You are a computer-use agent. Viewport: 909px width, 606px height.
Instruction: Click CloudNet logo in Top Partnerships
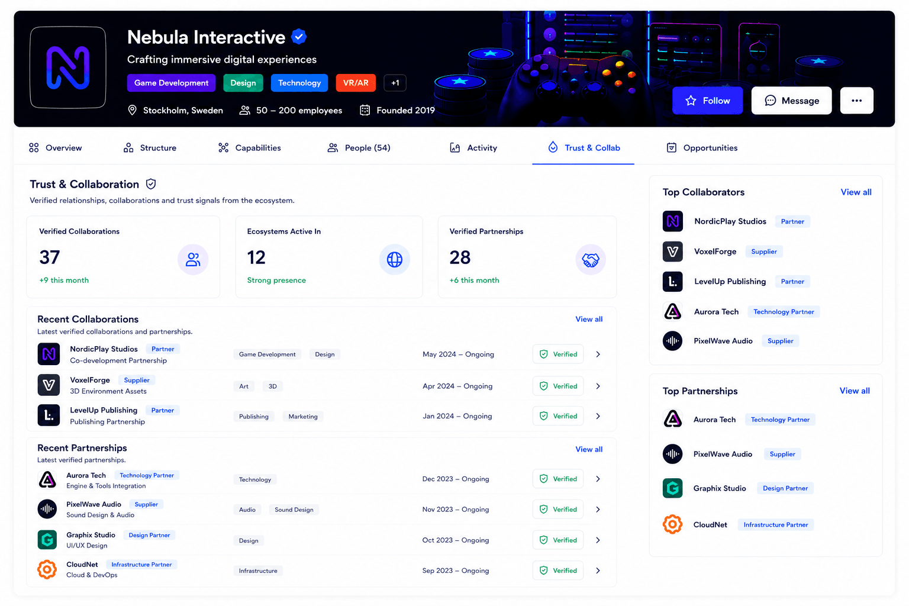pos(673,524)
